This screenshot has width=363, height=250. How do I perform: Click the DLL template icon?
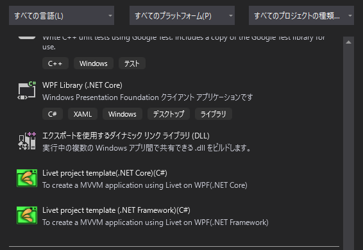coord(27,141)
